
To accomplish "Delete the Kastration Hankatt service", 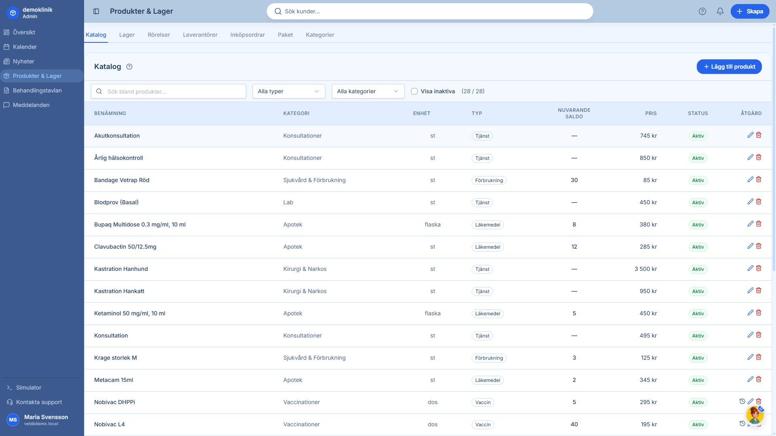I will (759, 291).
